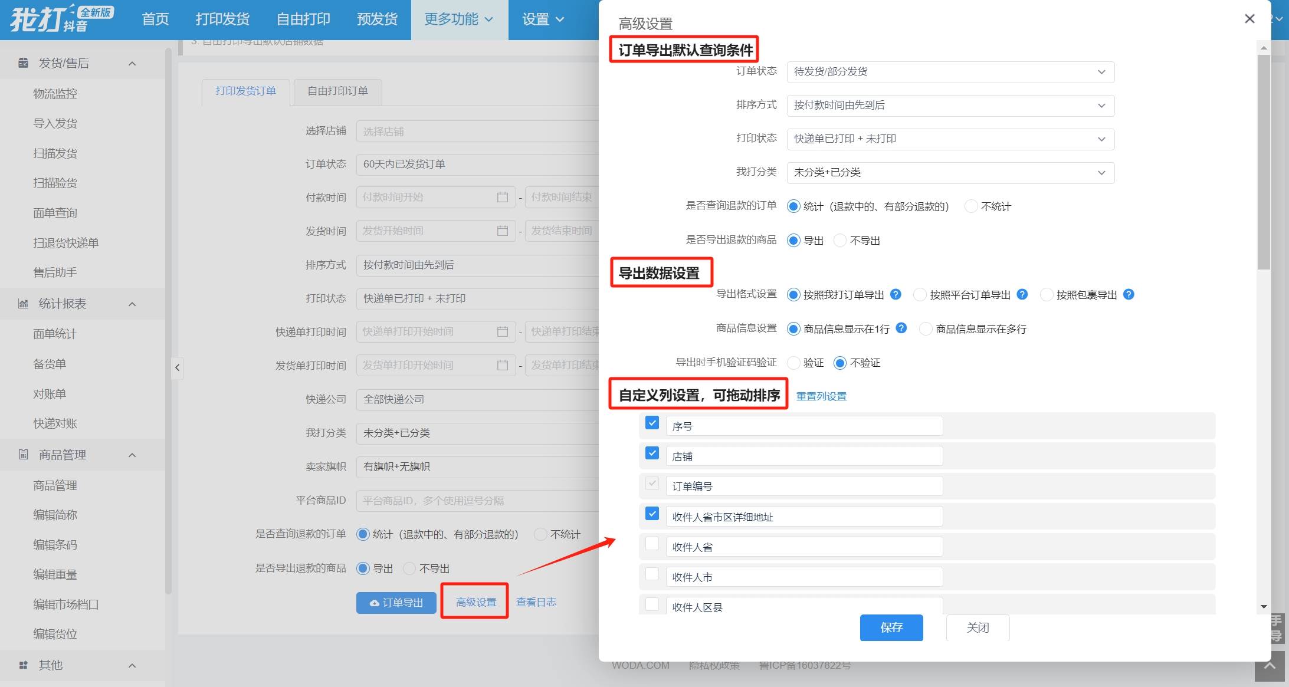Click the 其他 sidebar icon
This screenshot has width=1289, height=687.
click(x=23, y=665)
